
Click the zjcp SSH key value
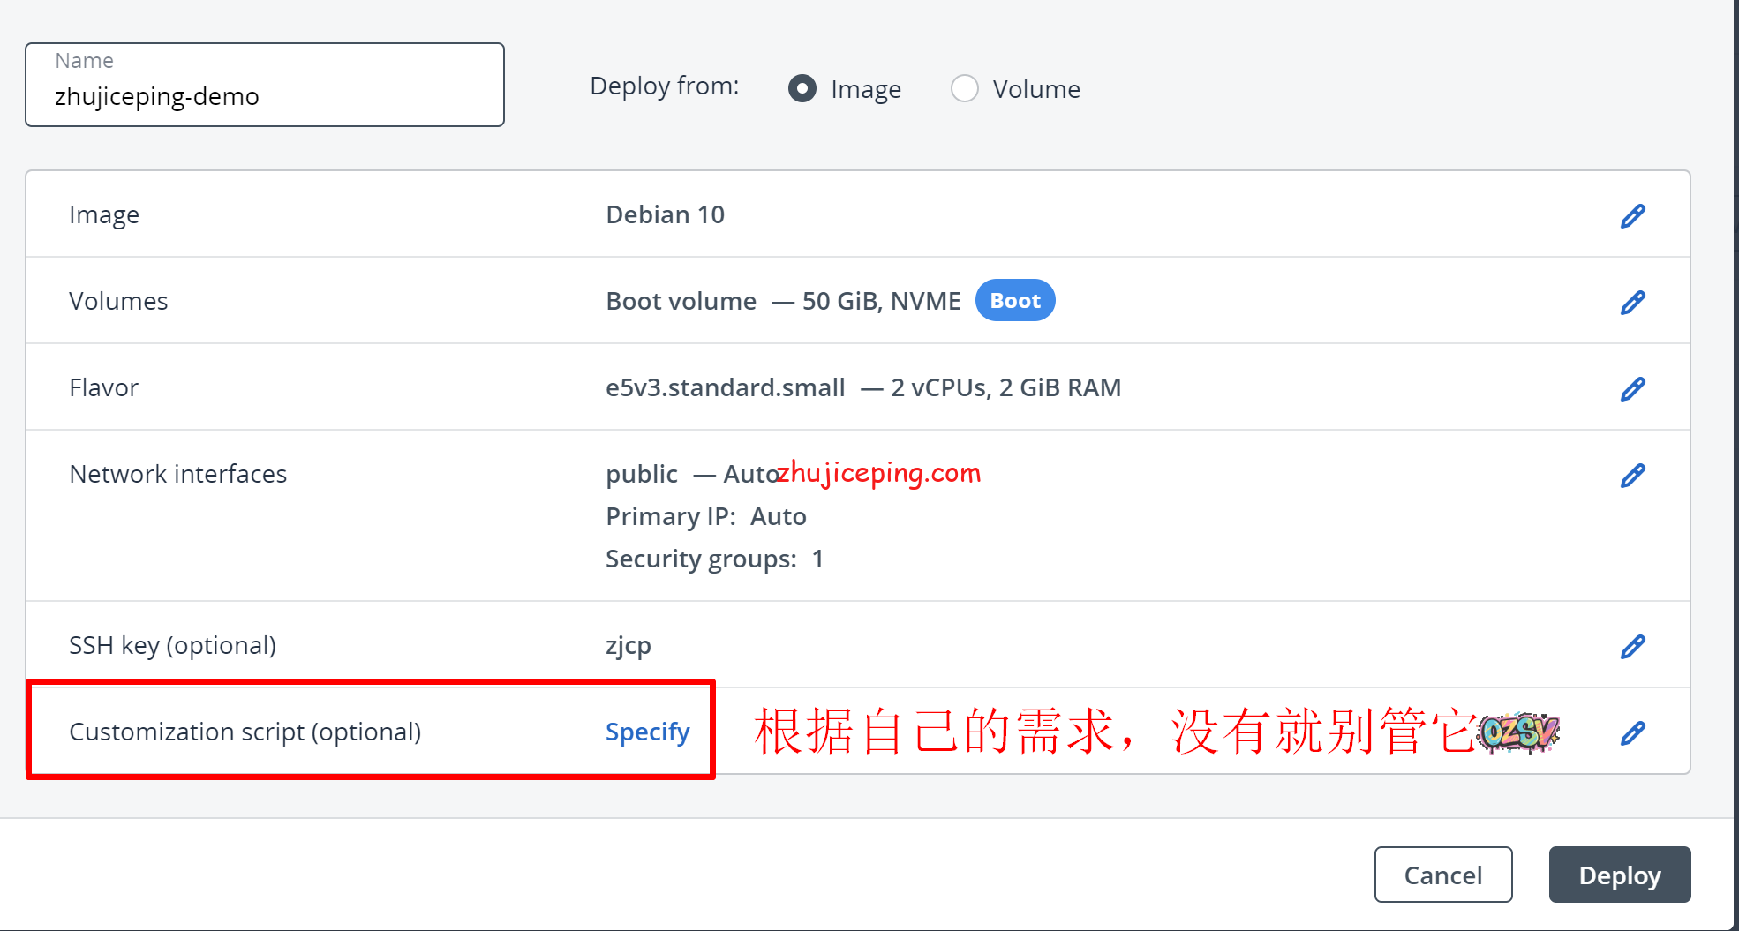[x=628, y=645]
